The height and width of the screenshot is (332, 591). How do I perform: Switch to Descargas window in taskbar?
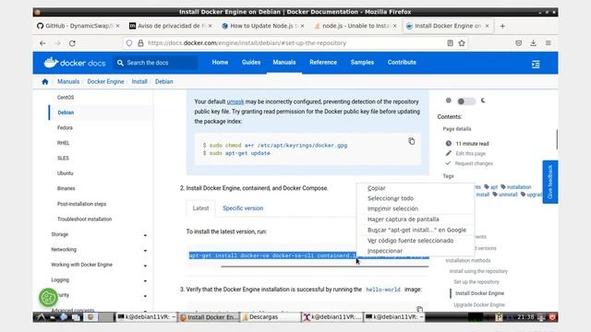tap(271, 317)
